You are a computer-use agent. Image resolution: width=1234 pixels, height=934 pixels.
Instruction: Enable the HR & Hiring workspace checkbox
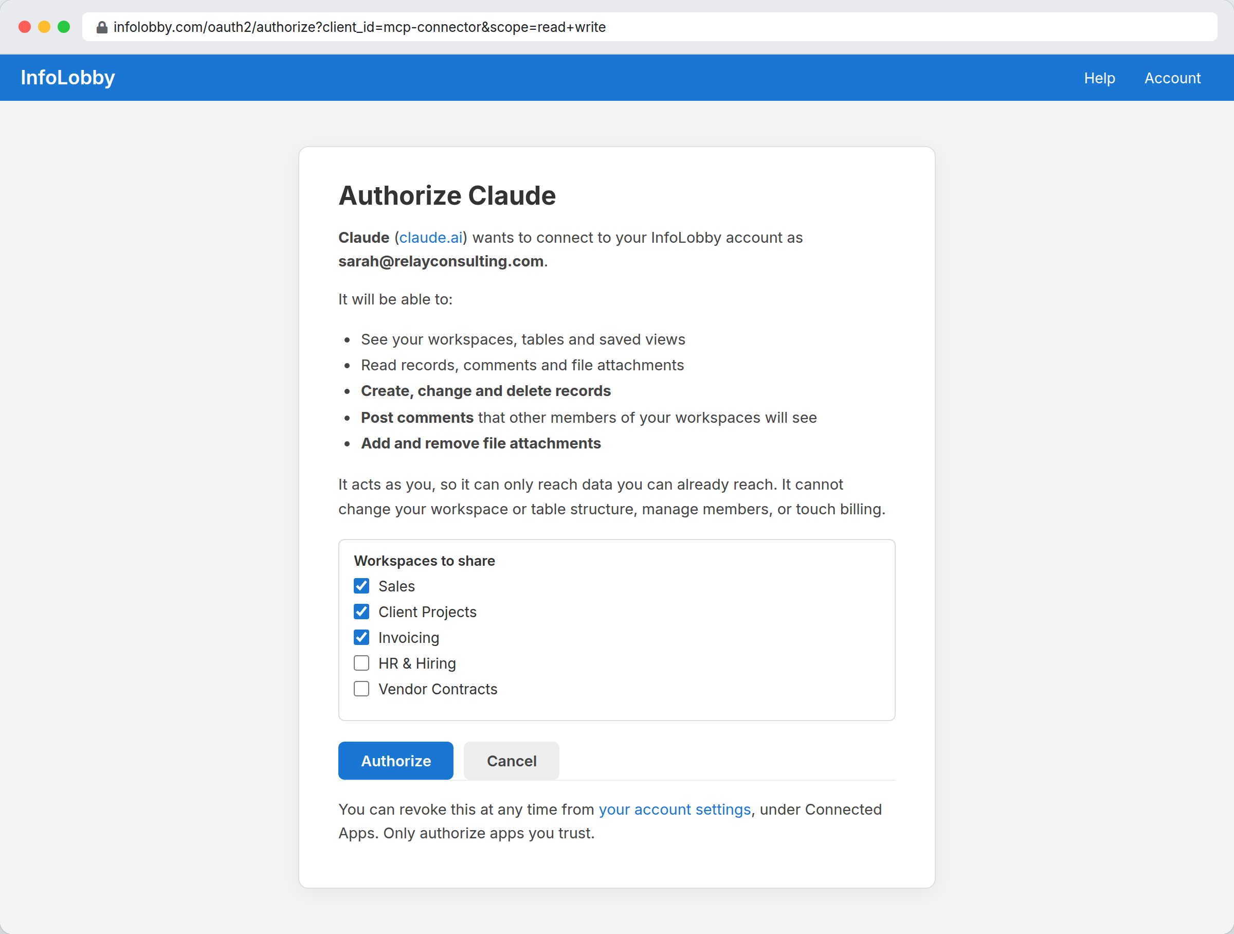click(361, 663)
